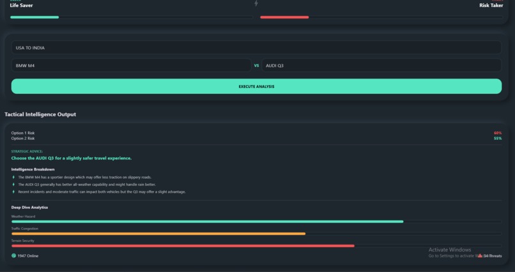
Task: Click the 34 Threats status text
Action: [x=493, y=256]
